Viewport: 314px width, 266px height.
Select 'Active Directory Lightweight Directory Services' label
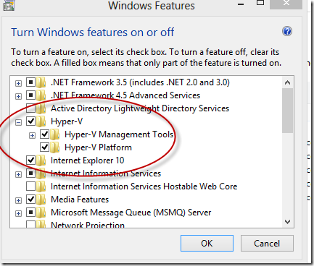pyautogui.click(x=140, y=108)
